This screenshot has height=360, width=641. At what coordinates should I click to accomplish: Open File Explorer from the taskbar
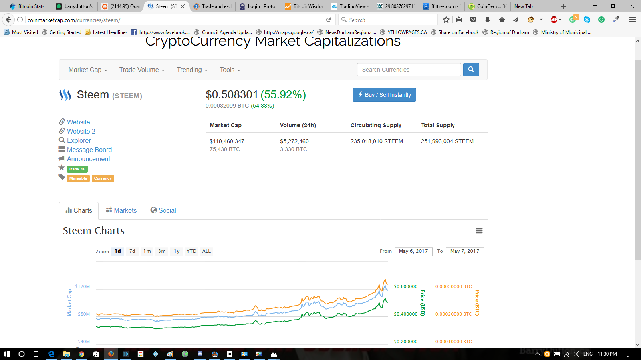tap(66, 354)
